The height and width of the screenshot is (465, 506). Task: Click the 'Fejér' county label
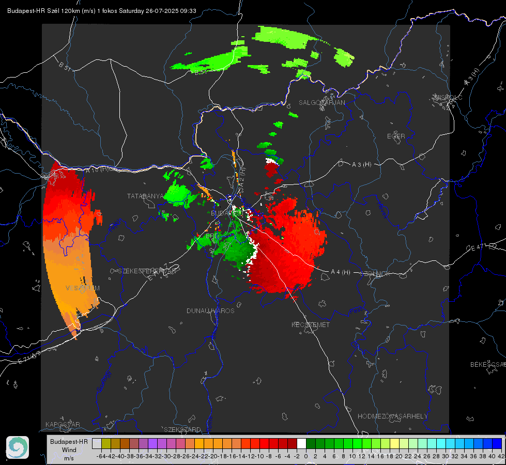pyautogui.click(x=115, y=226)
